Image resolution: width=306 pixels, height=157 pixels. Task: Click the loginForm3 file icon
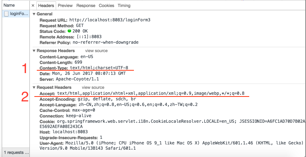point(6,14)
